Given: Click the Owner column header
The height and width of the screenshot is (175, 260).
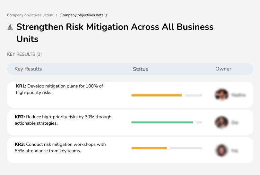Looking at the screenshot, I should [x=223, y=69].
